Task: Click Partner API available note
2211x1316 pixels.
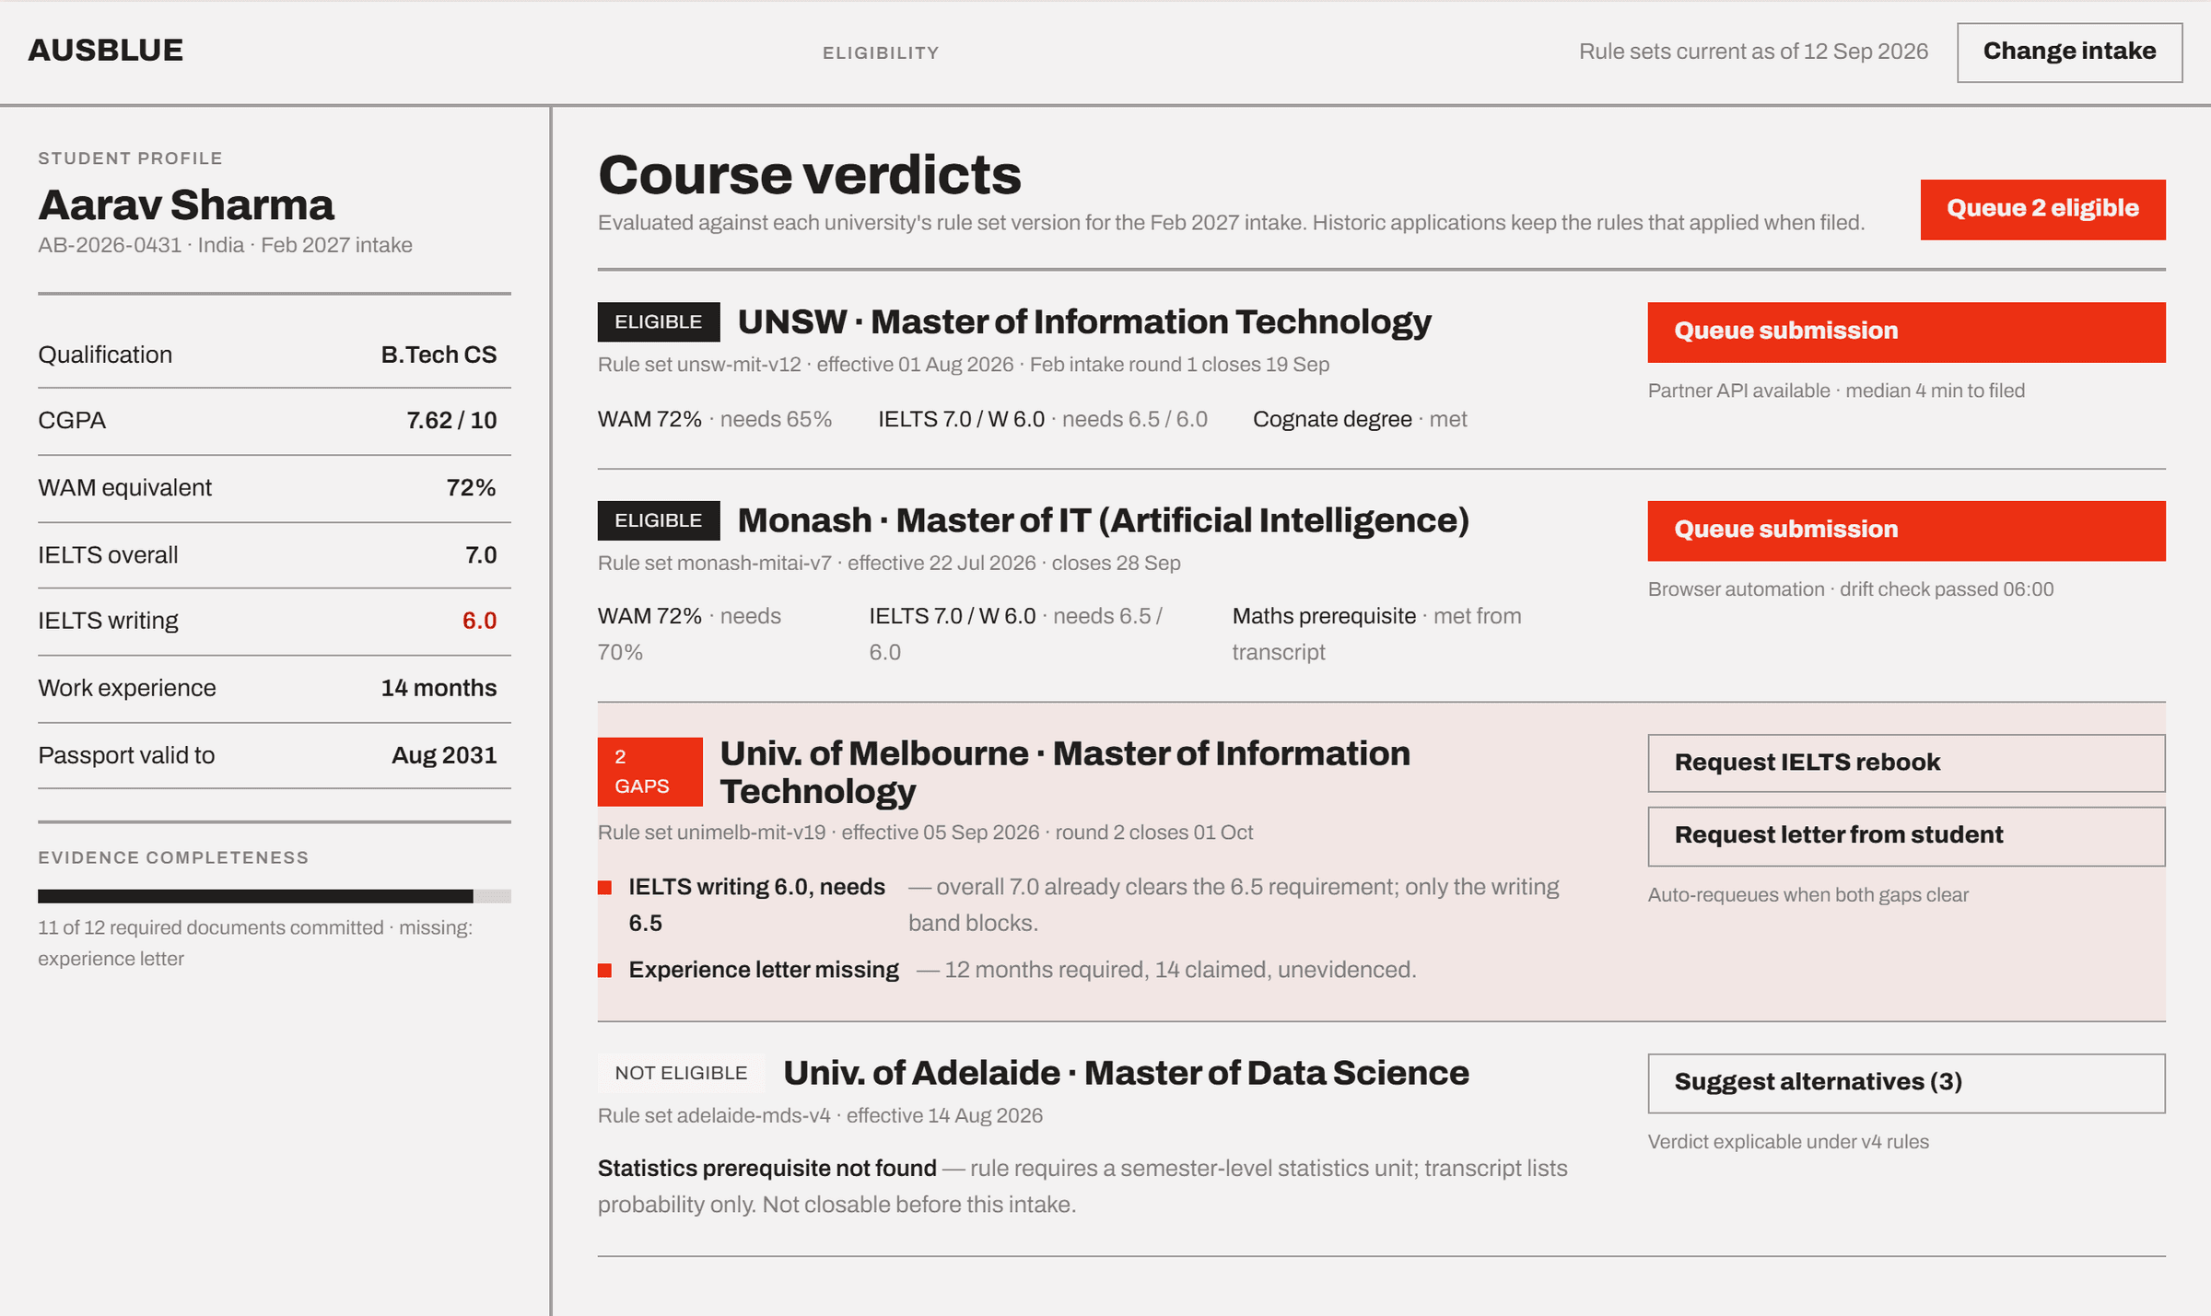Action: pyautogui.click(x=1836, y=391)
